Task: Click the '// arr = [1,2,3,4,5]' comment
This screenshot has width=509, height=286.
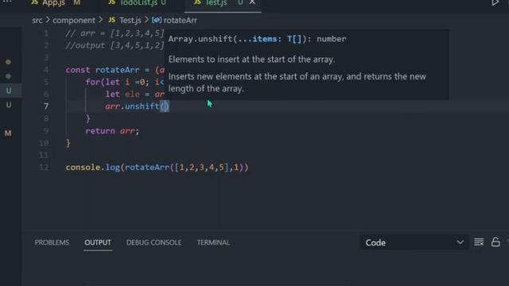Action: [x=115, y=33]
